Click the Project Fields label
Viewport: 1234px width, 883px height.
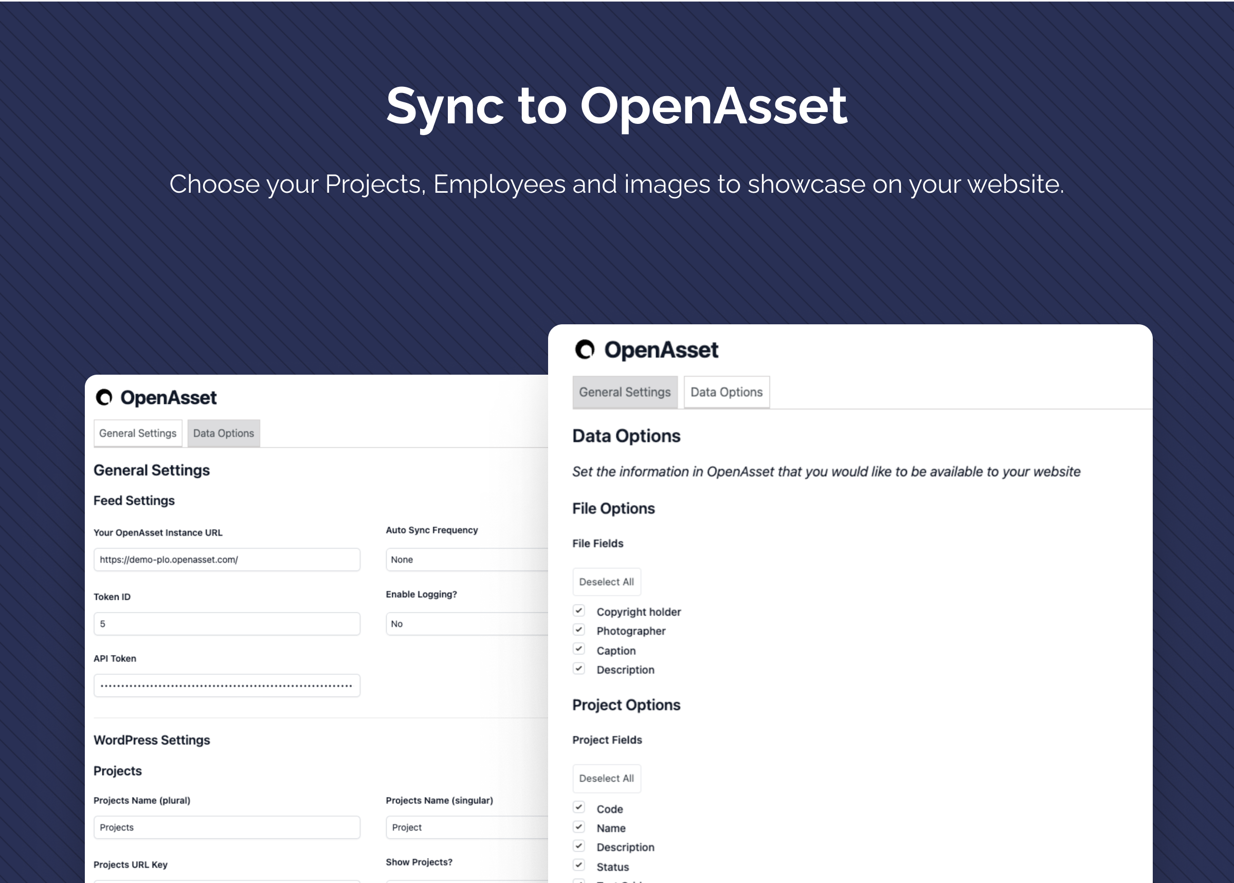coord(607,740)
